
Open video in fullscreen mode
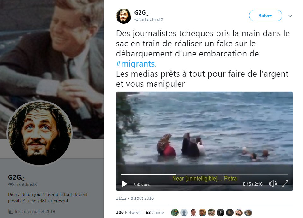pos(285,184)
